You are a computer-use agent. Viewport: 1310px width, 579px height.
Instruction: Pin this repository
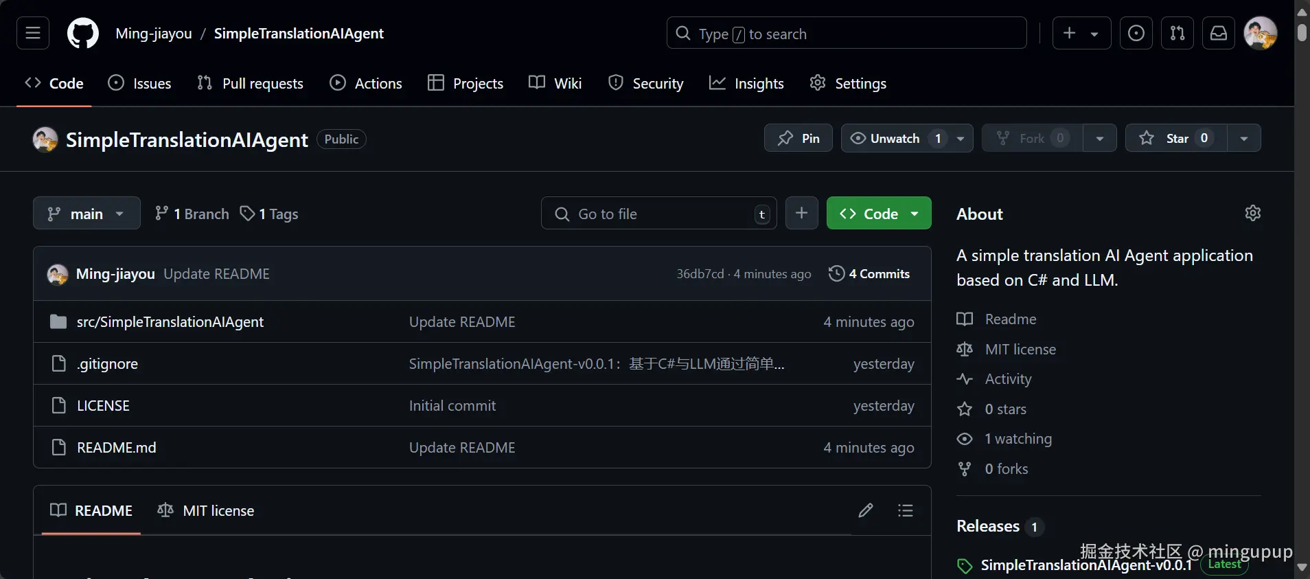(x=798, y=138)
